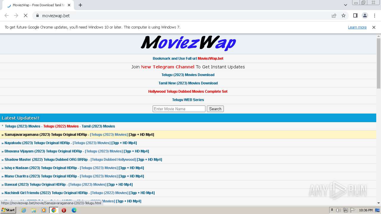The width and height of the screenshot is (381, 214).
Task: Open MoviezWap.bet bookmark link
Action: (210, 59)
